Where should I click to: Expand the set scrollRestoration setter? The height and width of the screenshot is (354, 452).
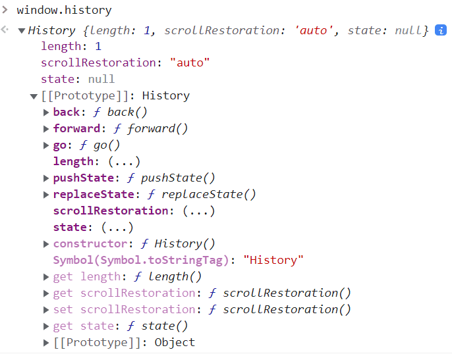pyautogui.click(x=46, y=310)
